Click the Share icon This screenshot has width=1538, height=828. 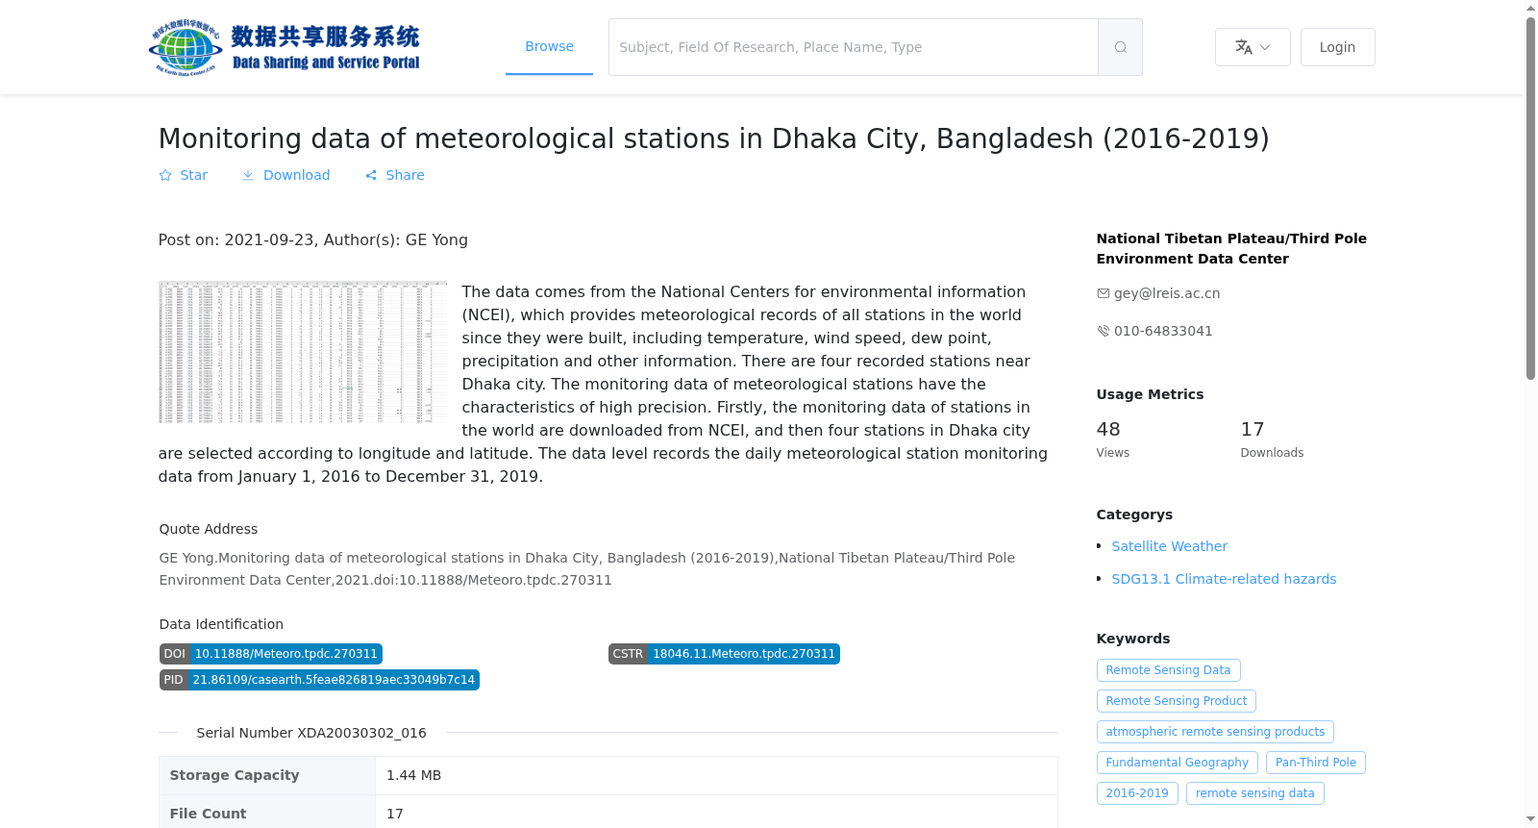click(371, 175)
